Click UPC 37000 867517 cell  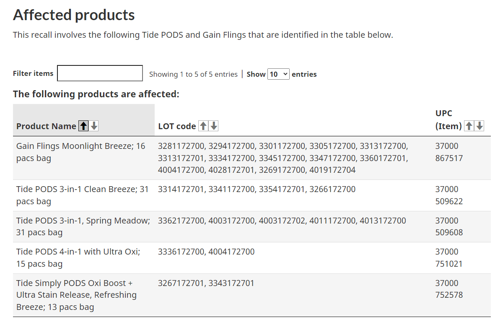coord(449,152)
